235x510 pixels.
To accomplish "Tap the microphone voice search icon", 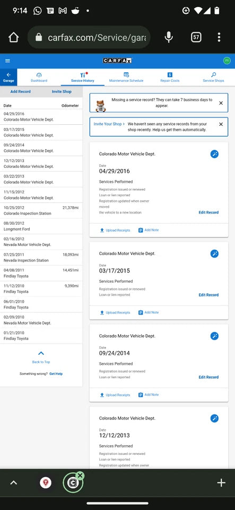I will coord(169,37).
